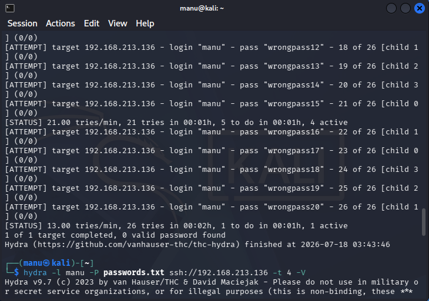Viewport: 429px width, 301px height.
Task: Click the window title "manu@kali: ~"
Action: pos(202,8)
